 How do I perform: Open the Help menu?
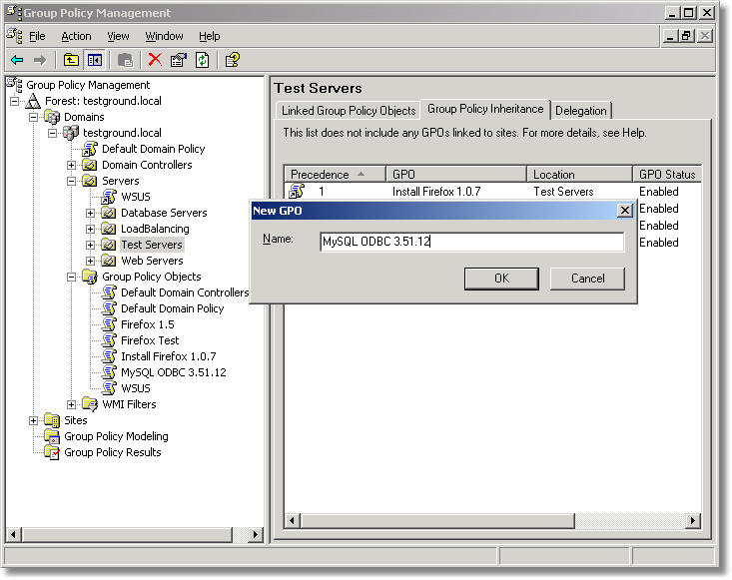click(209, 36)
